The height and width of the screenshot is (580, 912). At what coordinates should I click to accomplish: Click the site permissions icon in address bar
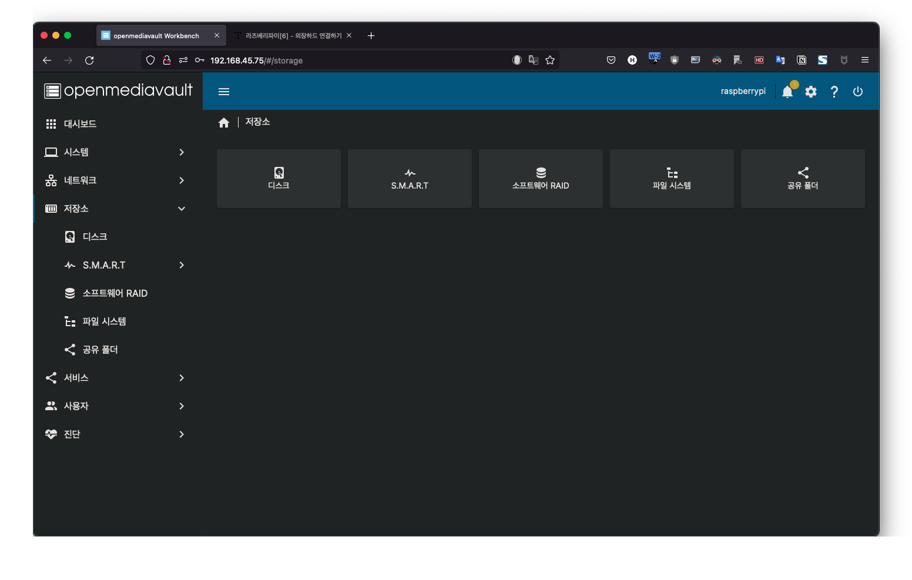pyautogui.click(x=183, y=60)
